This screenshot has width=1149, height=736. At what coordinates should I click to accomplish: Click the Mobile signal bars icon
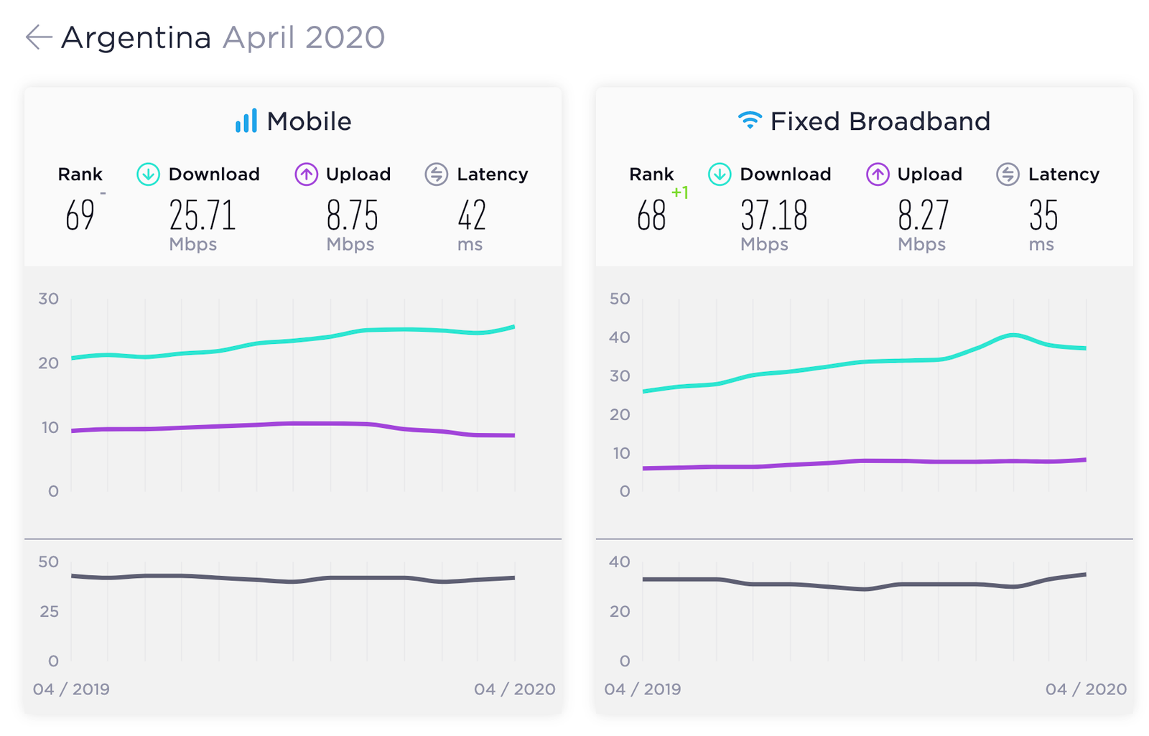pos(246,121)
